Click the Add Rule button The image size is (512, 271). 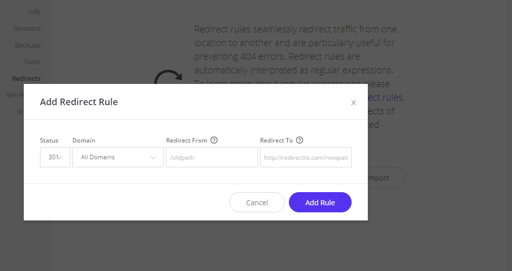pyautogui.click(x=320, y=202)
